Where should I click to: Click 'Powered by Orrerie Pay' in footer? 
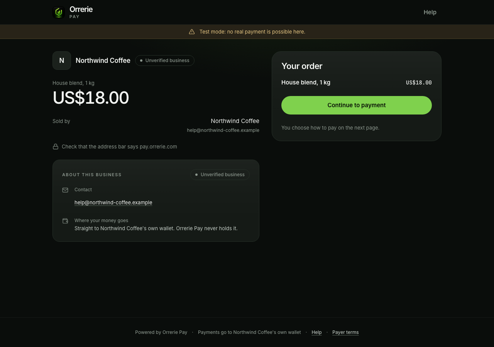click(x=161, y=332)
